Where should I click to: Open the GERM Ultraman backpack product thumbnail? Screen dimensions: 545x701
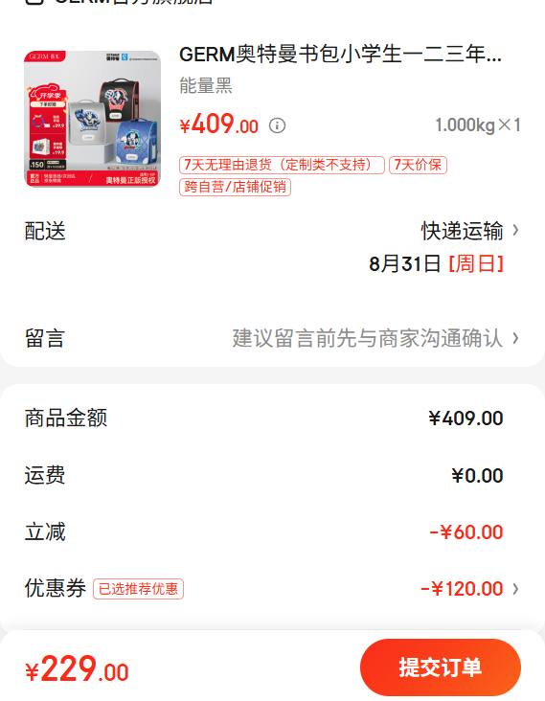coord(93,119)
